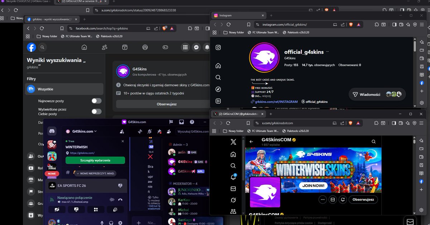Select Wszystkie filter on Facebook

click(64, 89)
